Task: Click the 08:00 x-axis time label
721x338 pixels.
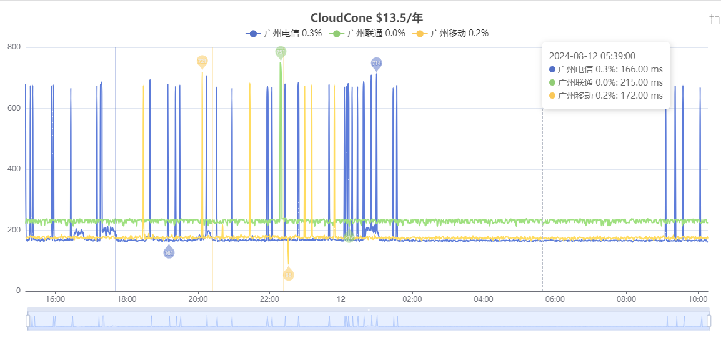Action: tap(626, 299)
